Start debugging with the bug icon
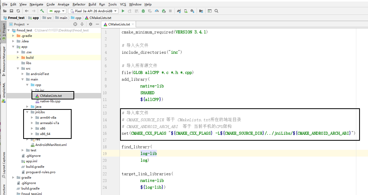 144,11
